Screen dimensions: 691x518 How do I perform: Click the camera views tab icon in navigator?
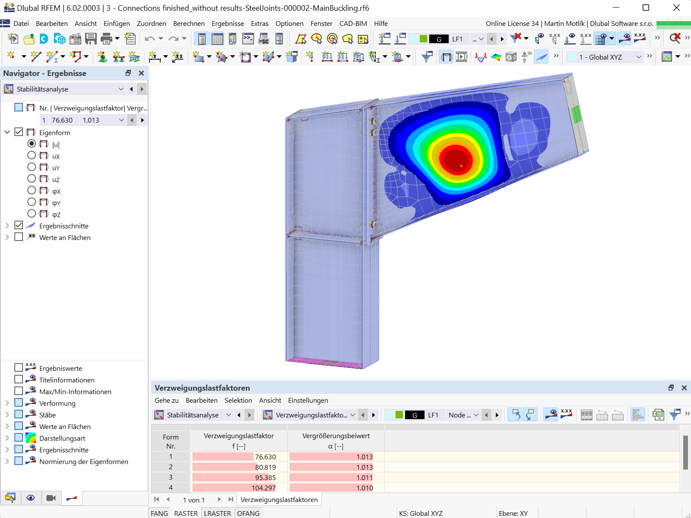[x=51, y=498]
